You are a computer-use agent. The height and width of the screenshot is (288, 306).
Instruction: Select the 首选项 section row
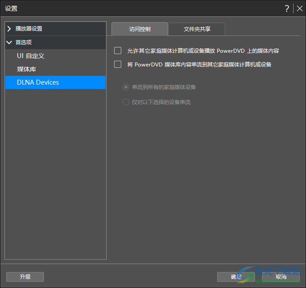(56, 42)
